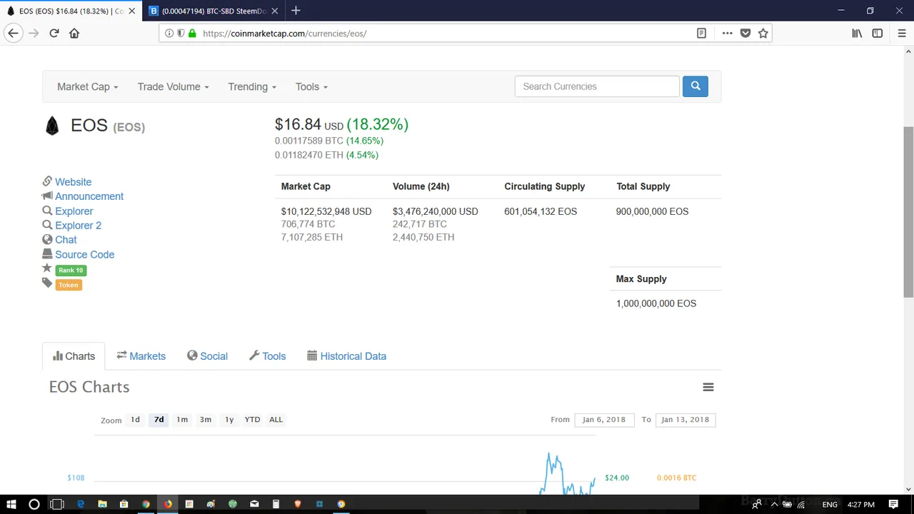Open the Explorer link
This screenshot has width=914, height=514.
click(x=74, y=211)
